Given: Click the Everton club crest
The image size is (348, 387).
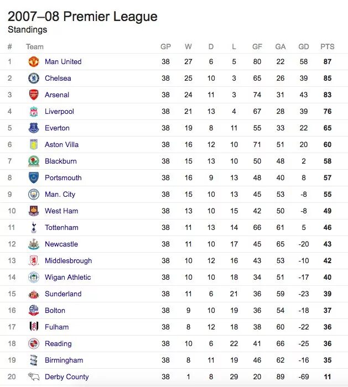Looking at the screenshot, I should click(x=34, y=128).
